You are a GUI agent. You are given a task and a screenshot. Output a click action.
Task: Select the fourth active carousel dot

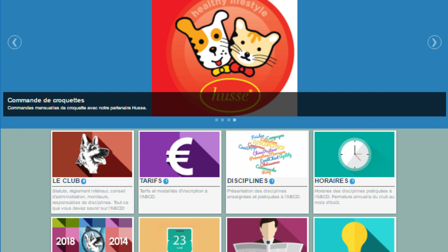[x=234, y=120]
